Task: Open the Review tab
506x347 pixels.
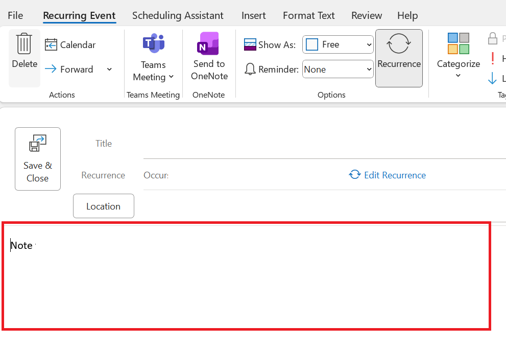Action: point(366,15)
